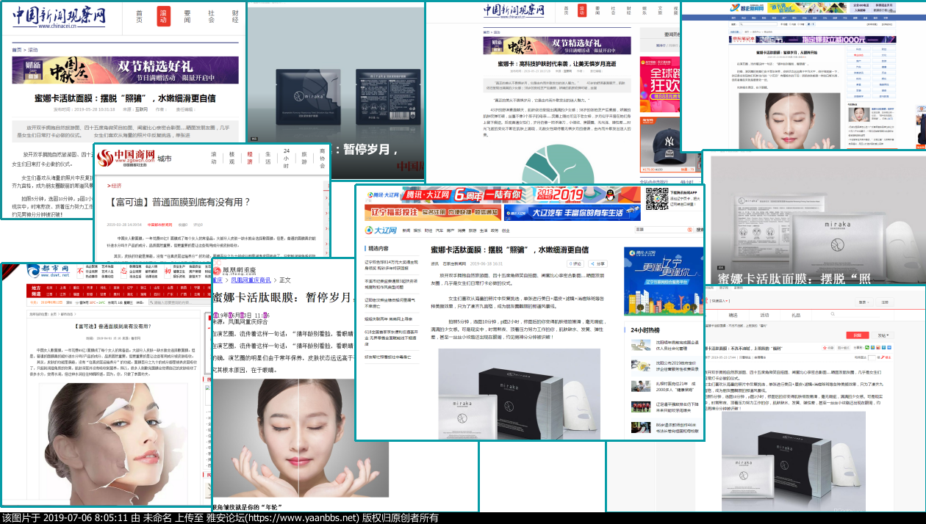Viewport: 926px width, 524px height.
Task: Open the 汽车 item in 大辽网 navigation
Action: click(439, 230)
